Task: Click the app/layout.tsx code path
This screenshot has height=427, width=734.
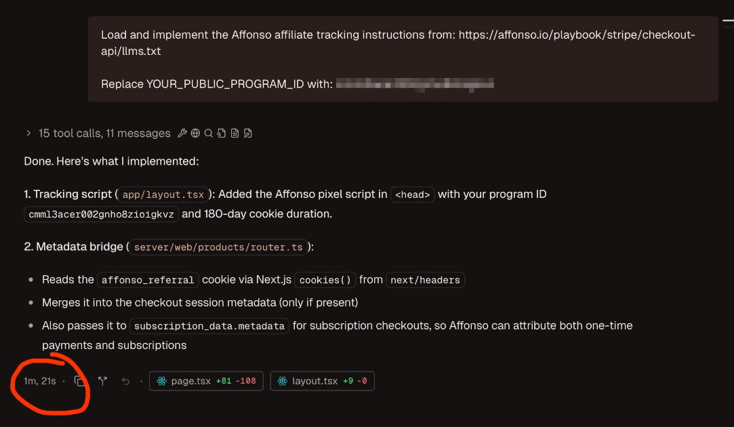Action: click(163, 195)
